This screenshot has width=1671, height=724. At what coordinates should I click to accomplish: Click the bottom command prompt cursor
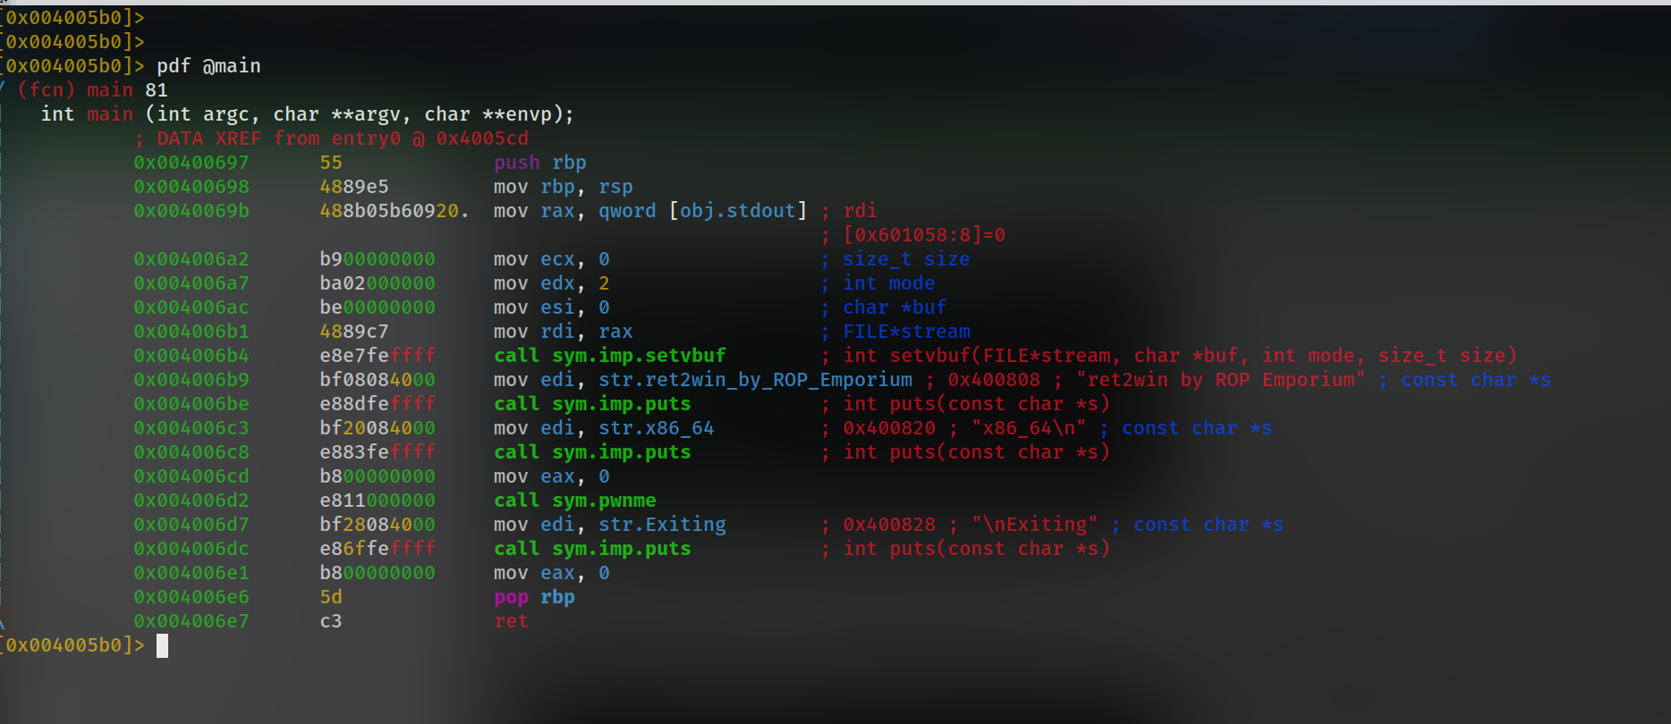point(162,645)
